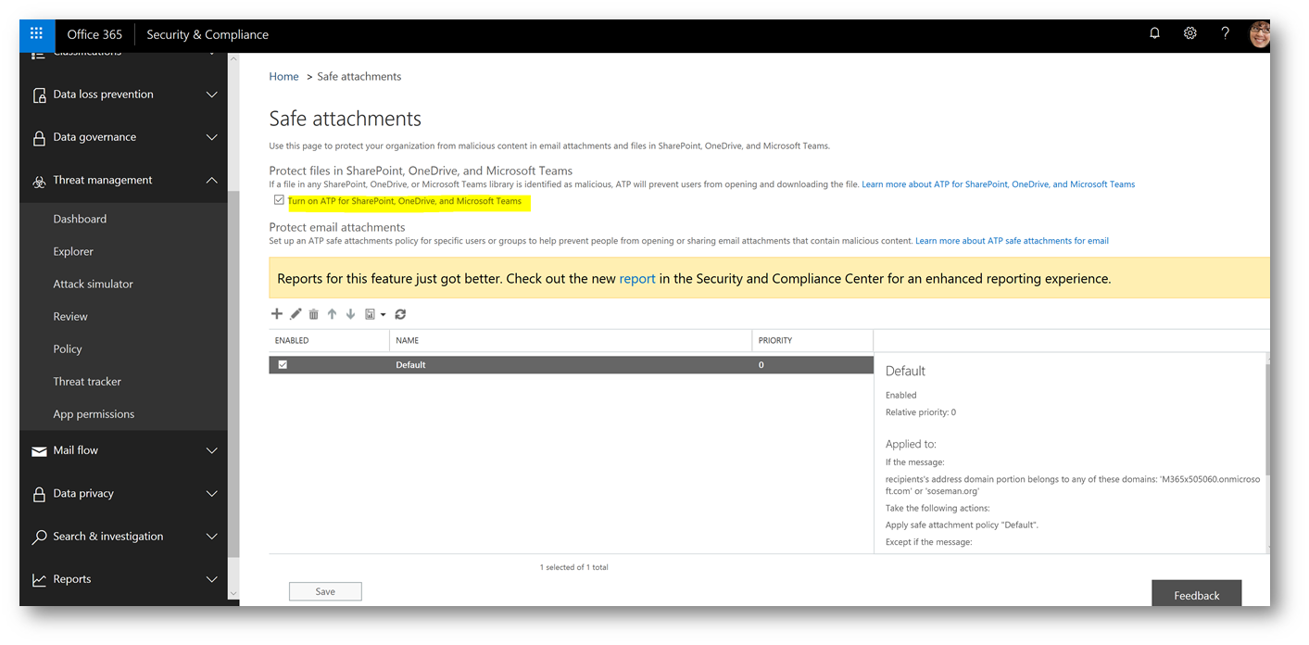Open the settings gear
Screen dimensions: 1309x645
[x=1189, y=33]
